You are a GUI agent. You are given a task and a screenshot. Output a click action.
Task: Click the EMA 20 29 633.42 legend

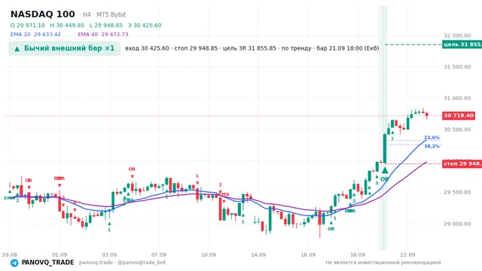[35, 35]
